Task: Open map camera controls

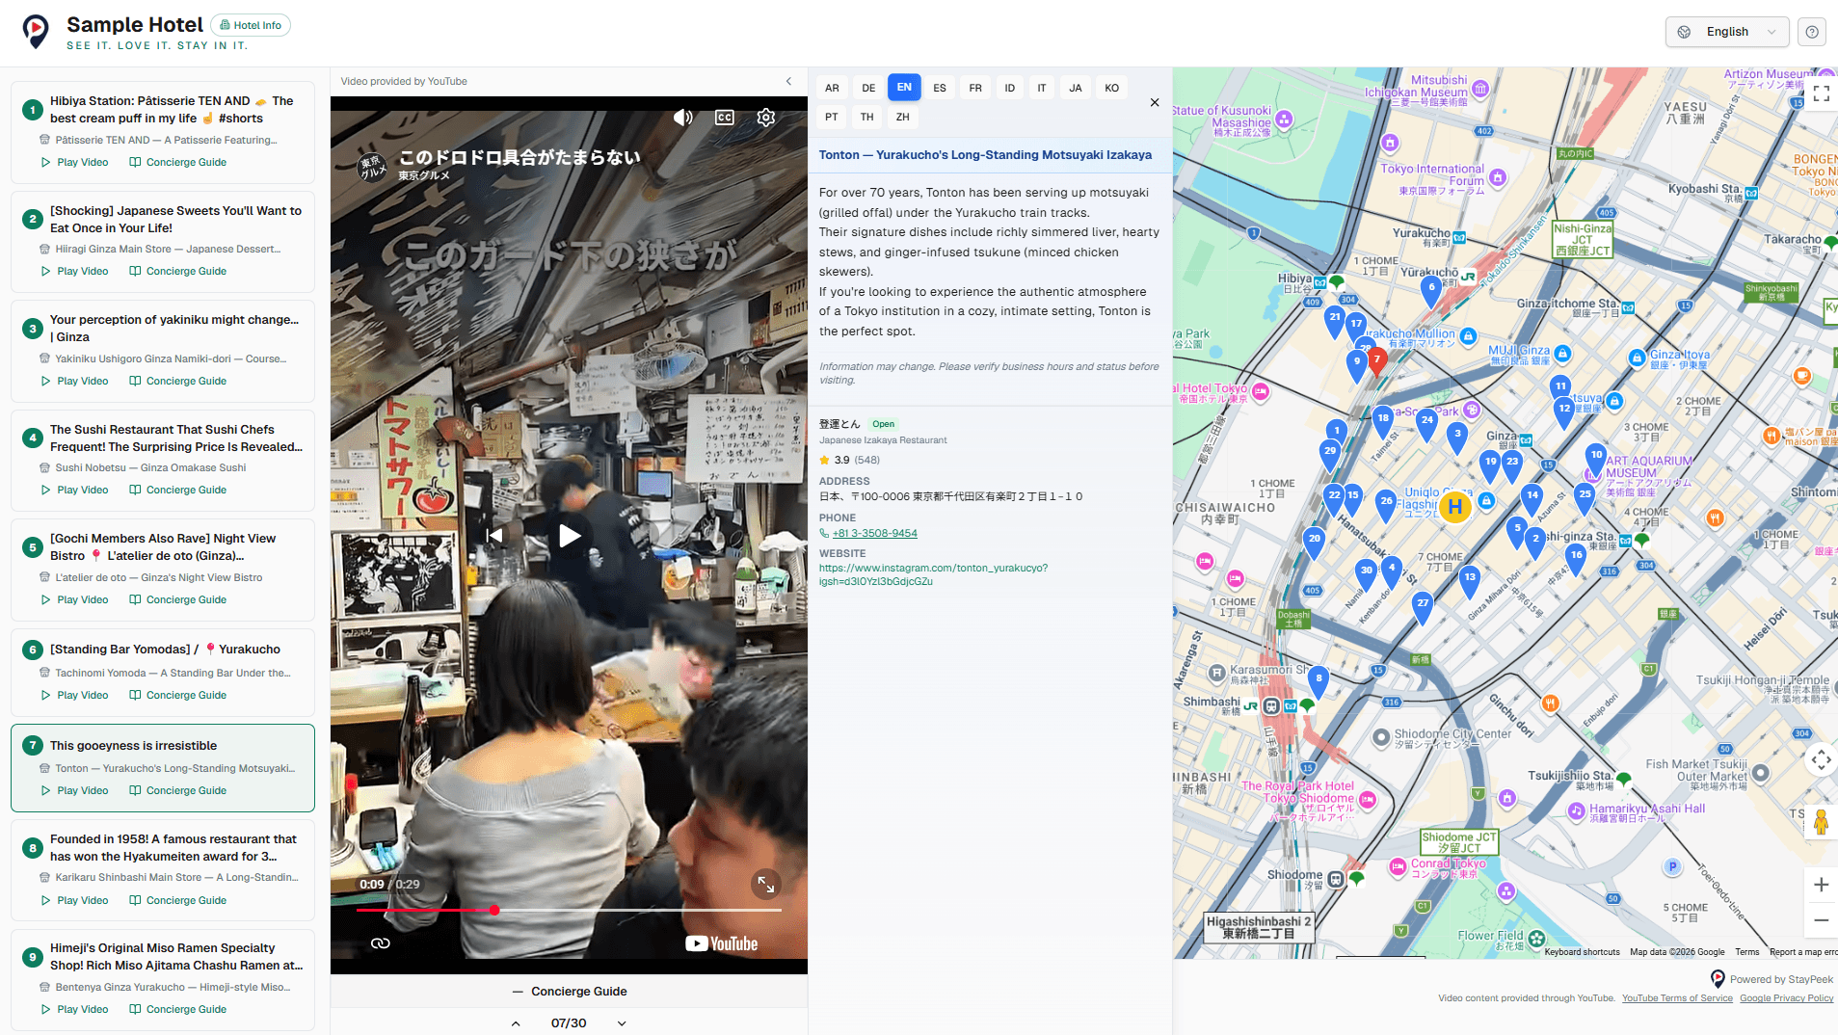Action: tap(1821, 760)
